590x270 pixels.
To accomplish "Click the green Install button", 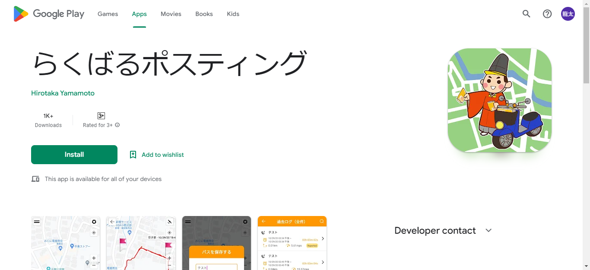I will pyautogui.click(x=74, y=155).
